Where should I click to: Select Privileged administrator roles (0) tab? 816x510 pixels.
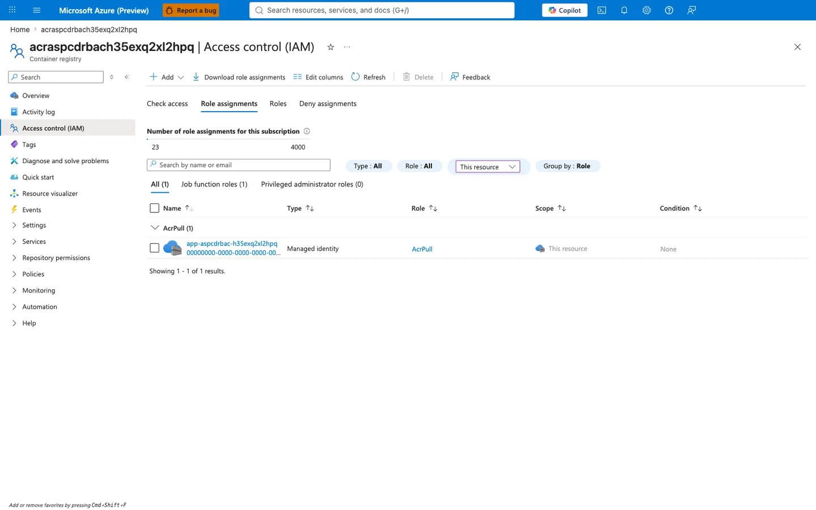312,185
